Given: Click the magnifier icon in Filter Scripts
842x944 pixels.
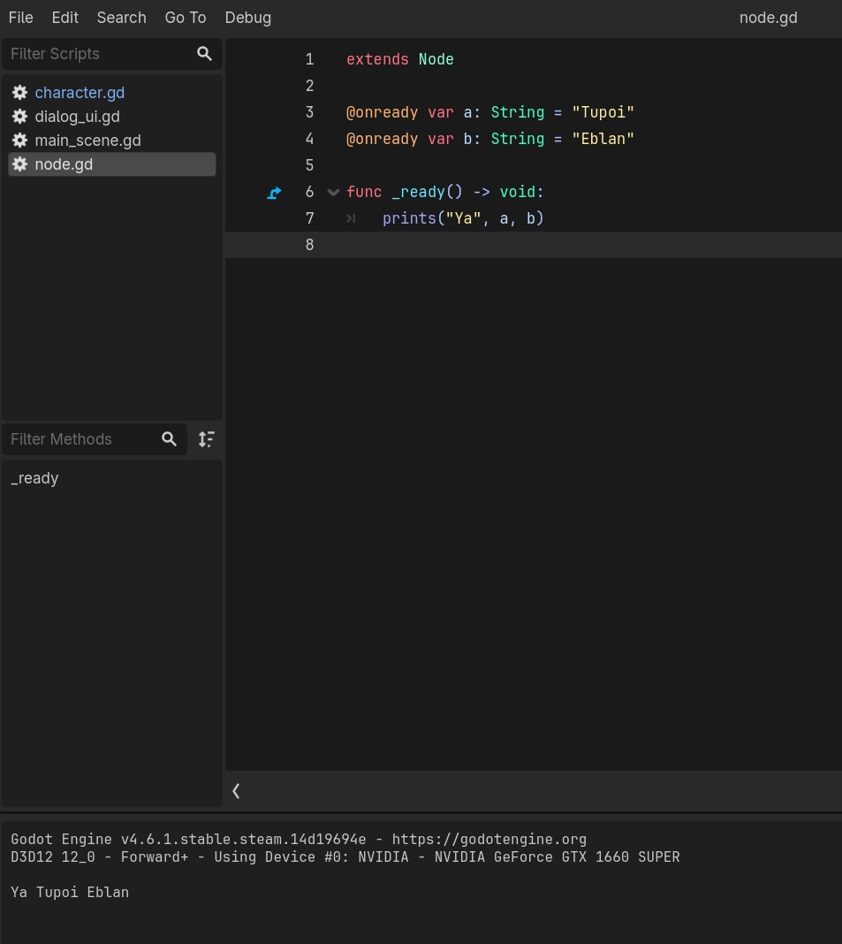Looking at the screenshot, I should coord(205,54).
